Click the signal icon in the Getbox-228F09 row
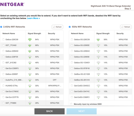Viewport: 134px width, 116px height. 30,57
